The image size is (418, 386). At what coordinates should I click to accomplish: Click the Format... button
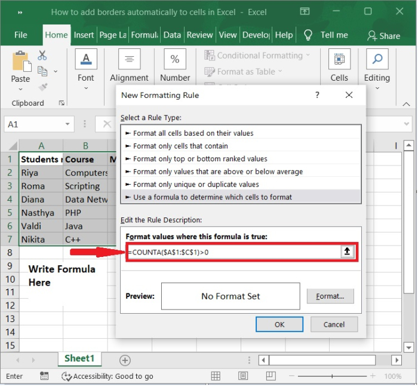(330, 296)
